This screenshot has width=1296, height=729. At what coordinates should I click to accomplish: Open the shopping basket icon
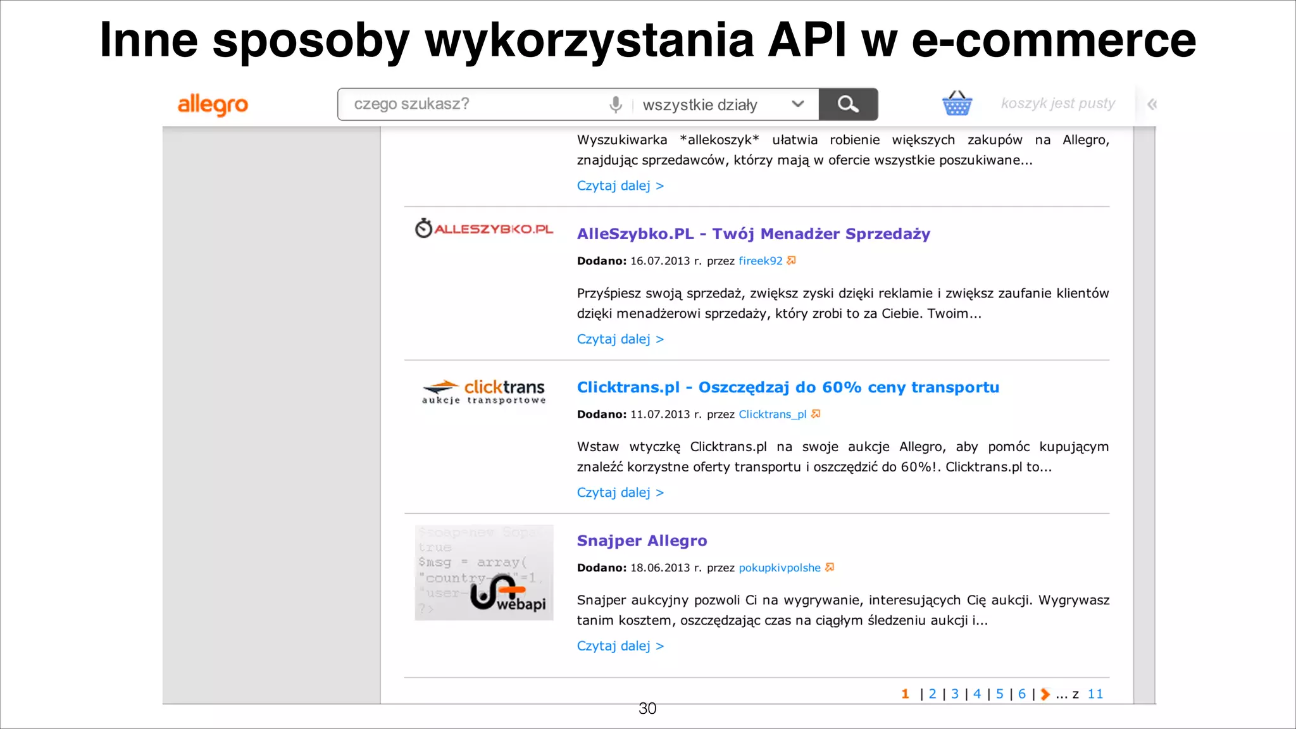pos(957,103)
